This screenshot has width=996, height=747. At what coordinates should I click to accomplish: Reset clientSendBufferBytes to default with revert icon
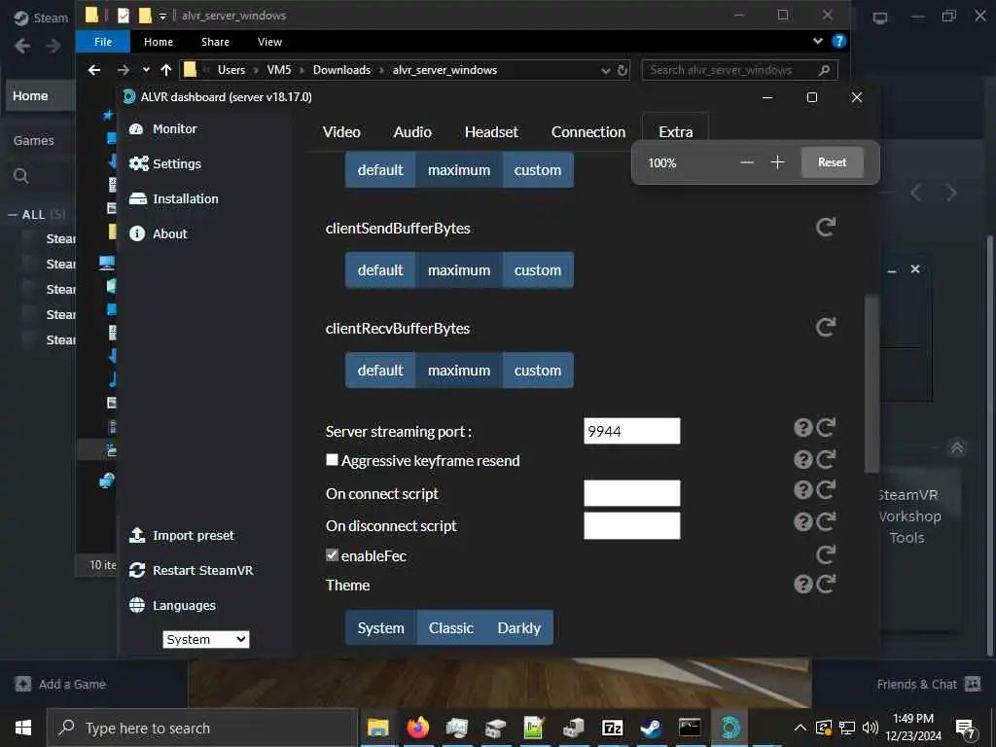(825, 228)
